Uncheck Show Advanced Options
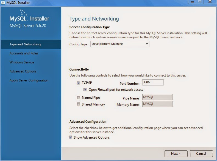This screenshot has width=217, height=161. click(x=70, y=137)
